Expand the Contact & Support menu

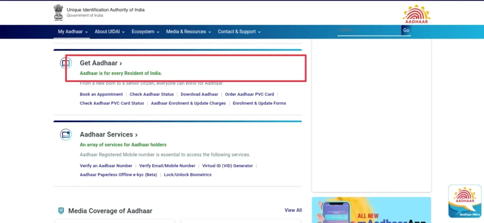tap(240, 32)
